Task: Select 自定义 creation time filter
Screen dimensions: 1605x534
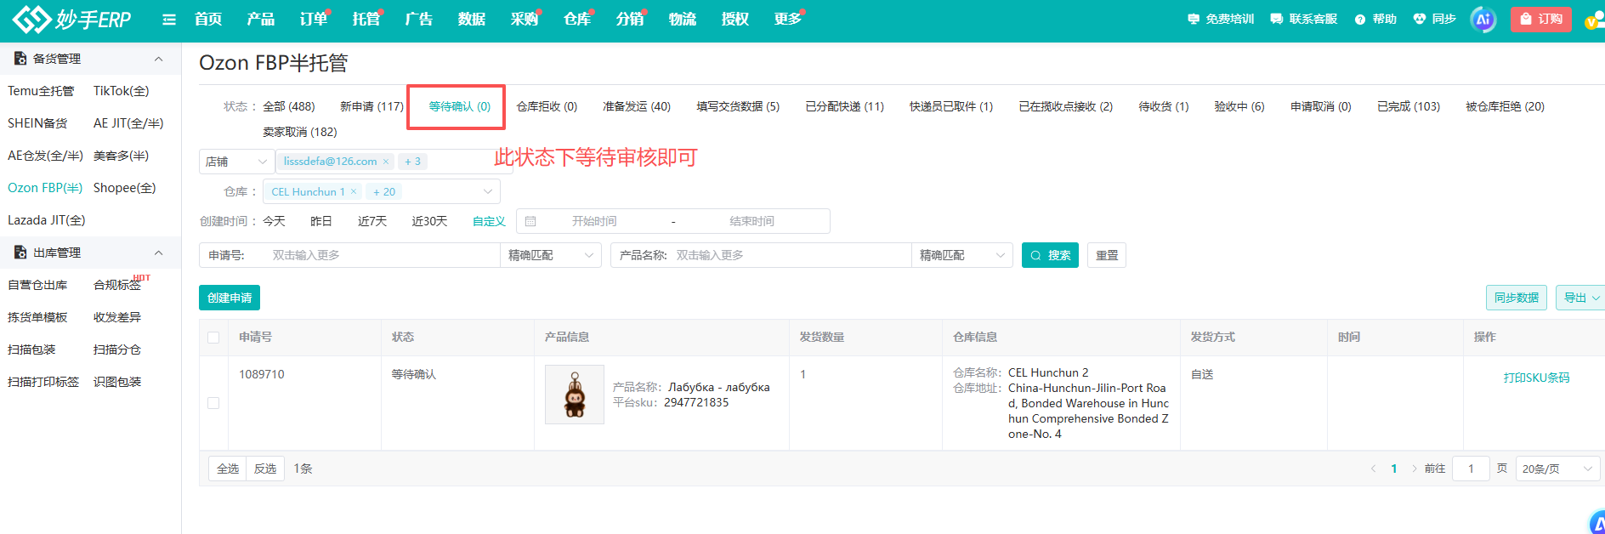Action: pyautogui.click(x=489, y=221)
